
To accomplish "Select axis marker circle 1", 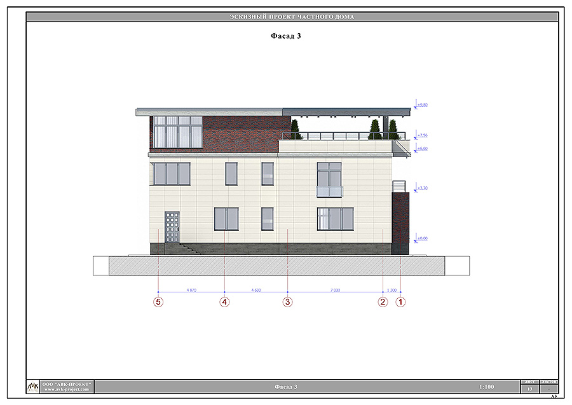I will tap(400, 302).
